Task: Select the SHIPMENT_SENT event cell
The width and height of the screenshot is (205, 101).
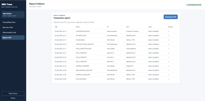Action: [x=81, y=35]
